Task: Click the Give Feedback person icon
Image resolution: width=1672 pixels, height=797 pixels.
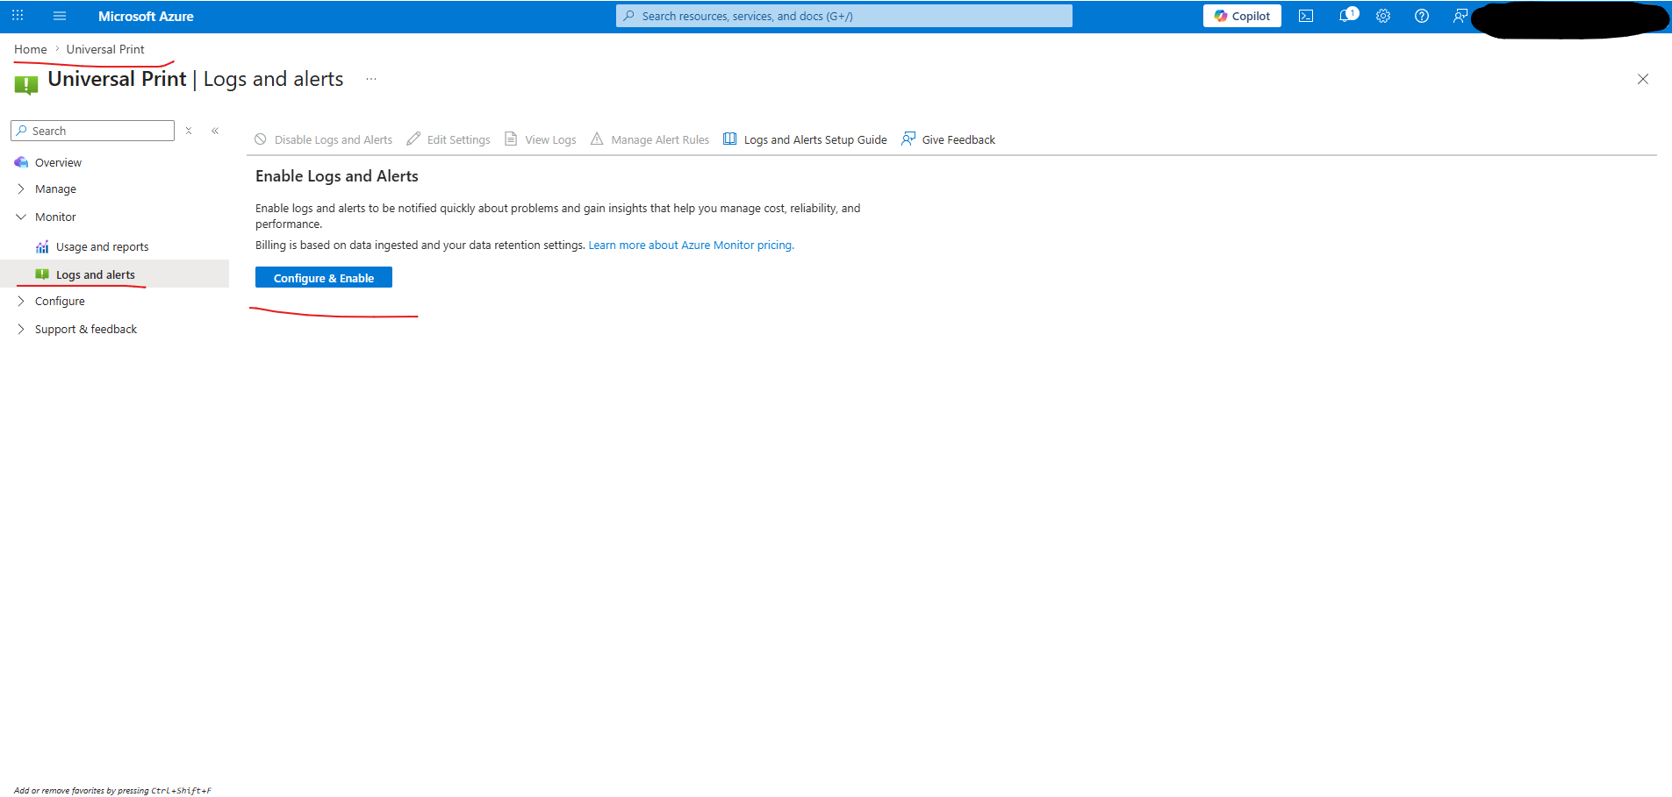Action: 908,139
